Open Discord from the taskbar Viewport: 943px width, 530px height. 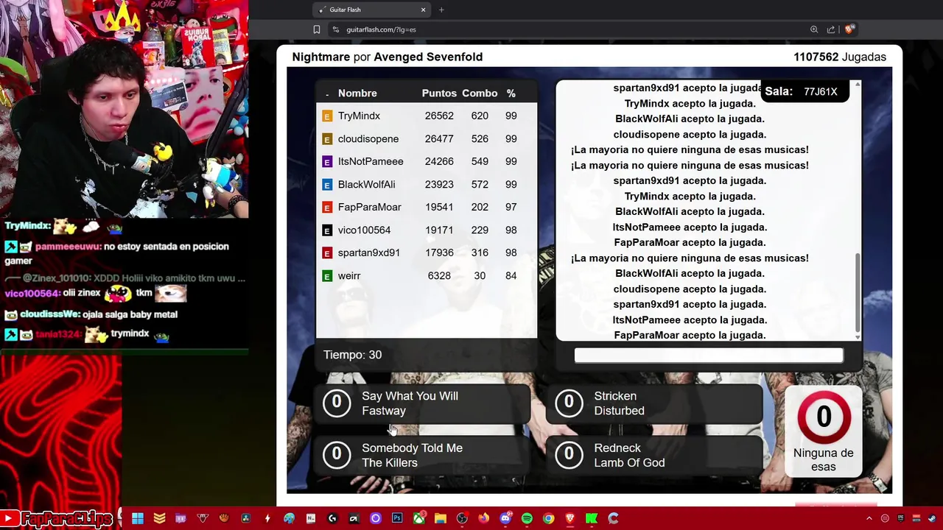click(505, 518)
